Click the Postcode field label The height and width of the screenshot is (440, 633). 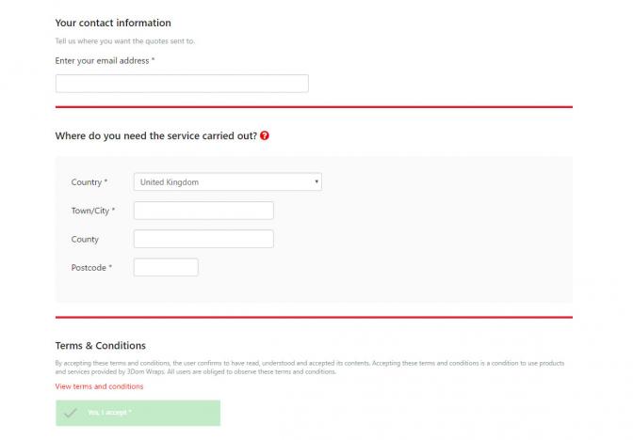coord(91,268)
